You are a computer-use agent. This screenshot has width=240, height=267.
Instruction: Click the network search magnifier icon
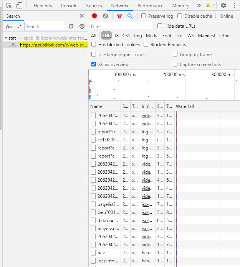(x=130, y=16)
